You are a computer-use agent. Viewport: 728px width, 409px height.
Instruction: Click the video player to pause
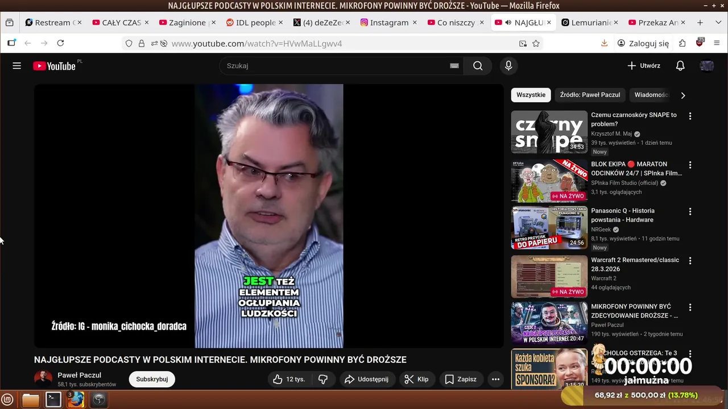[269, 216]
